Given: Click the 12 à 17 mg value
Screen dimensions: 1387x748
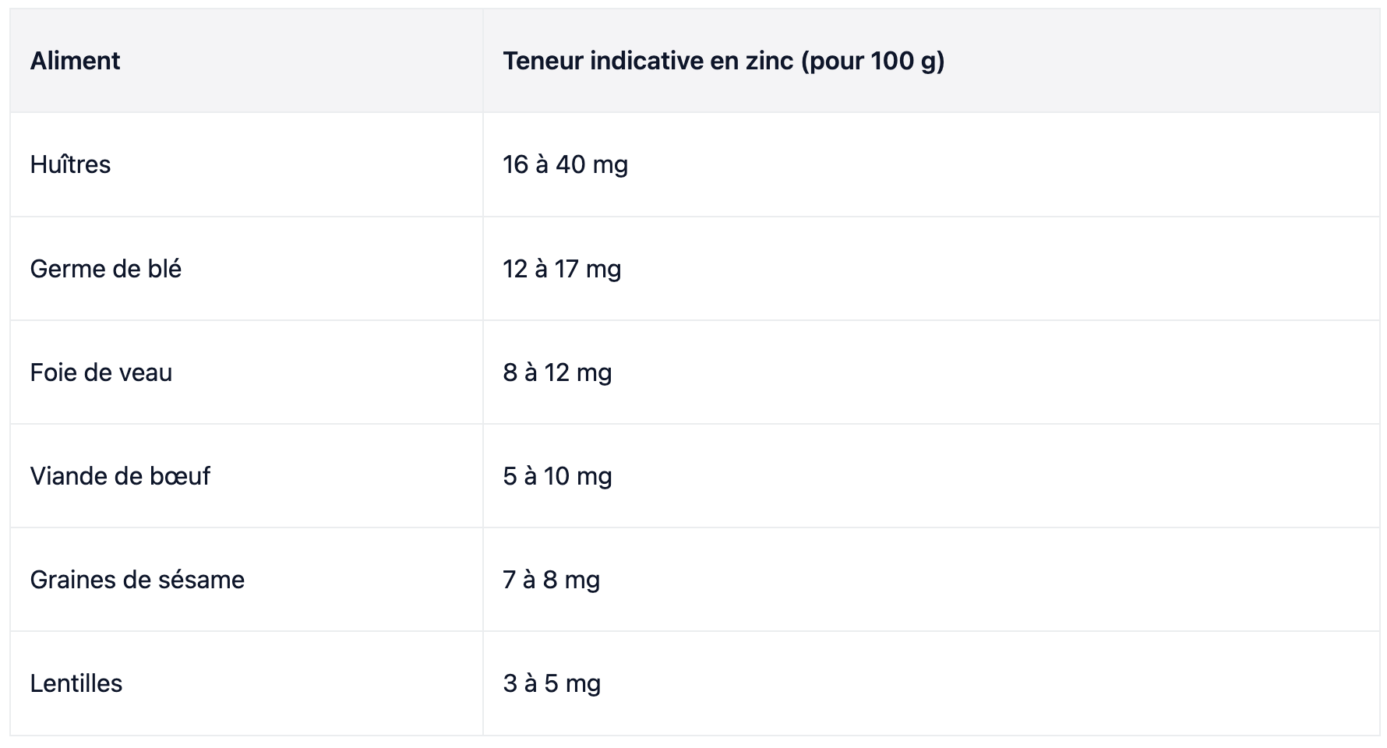Looking at the screenshot, I should click(x=562, y=269).
